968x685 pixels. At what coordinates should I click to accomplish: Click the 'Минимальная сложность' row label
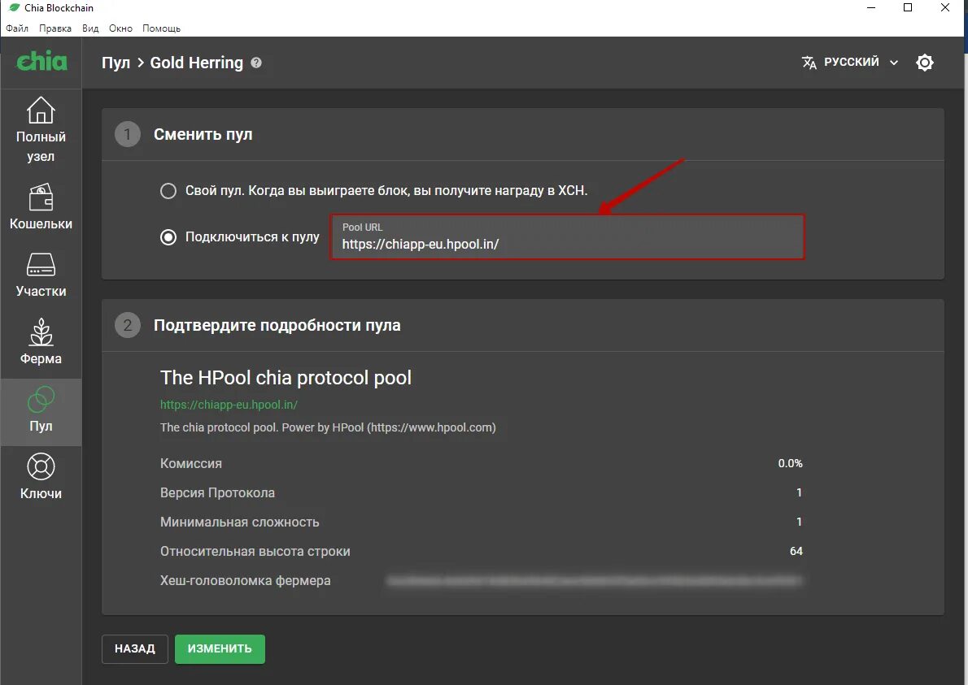[x=239, y=522]
